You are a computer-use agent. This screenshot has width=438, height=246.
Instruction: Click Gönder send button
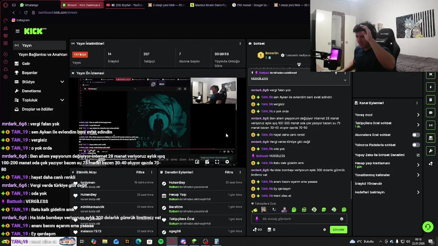click(x=338, y=230)
